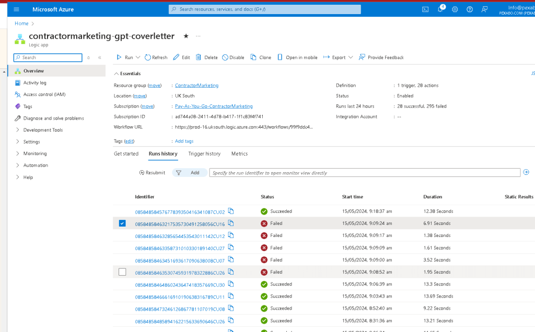Click the Refresh toolbar icon
This screenshot has height=332, width=535.
[148, 57]
